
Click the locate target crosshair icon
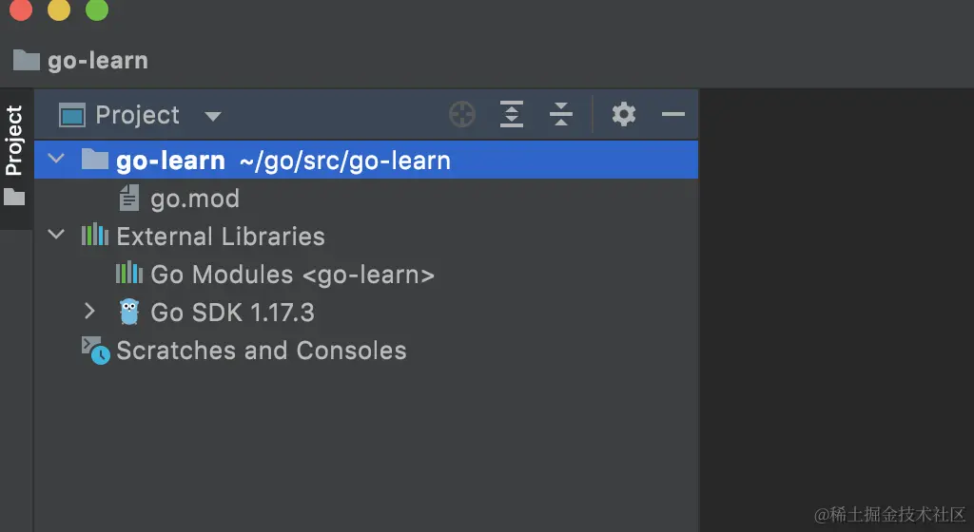tap(461, 115)
